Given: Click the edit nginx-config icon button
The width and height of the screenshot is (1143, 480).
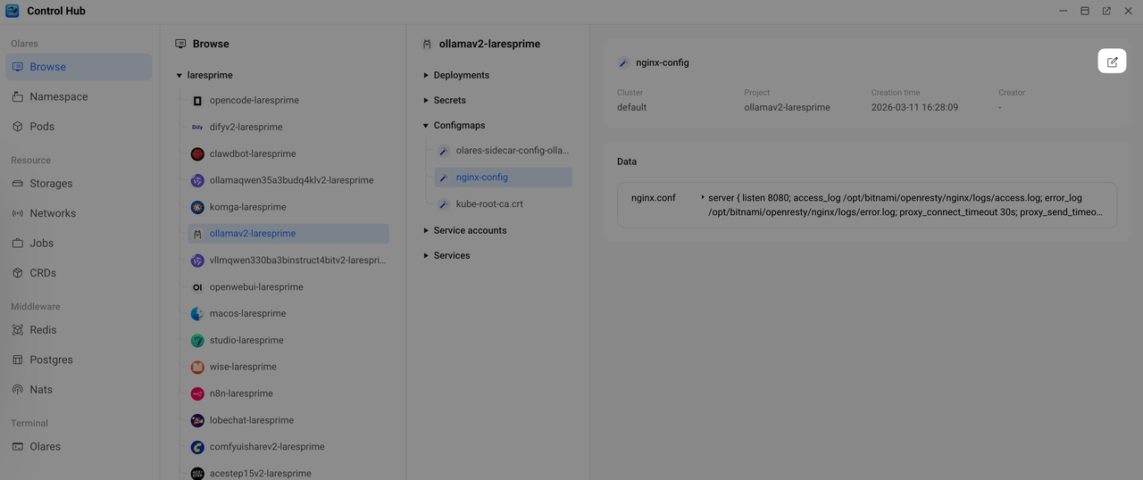Looking at the screenshot, I should coord(1112,62).
